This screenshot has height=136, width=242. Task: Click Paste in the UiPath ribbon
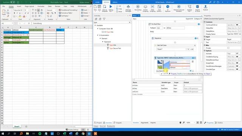tap(119, 12)
